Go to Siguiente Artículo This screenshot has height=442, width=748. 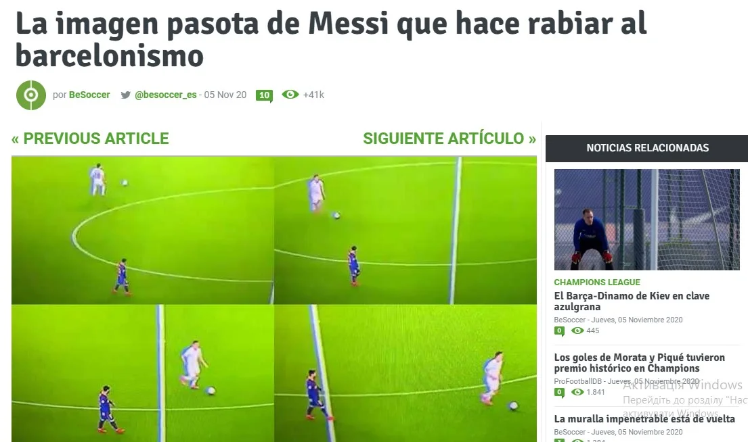click(449, 138)
